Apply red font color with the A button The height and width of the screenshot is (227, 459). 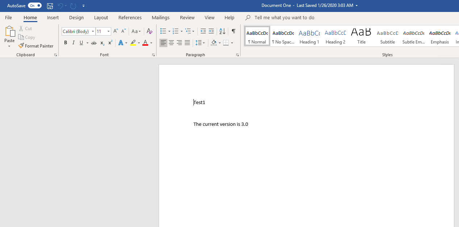pos(145,43)
